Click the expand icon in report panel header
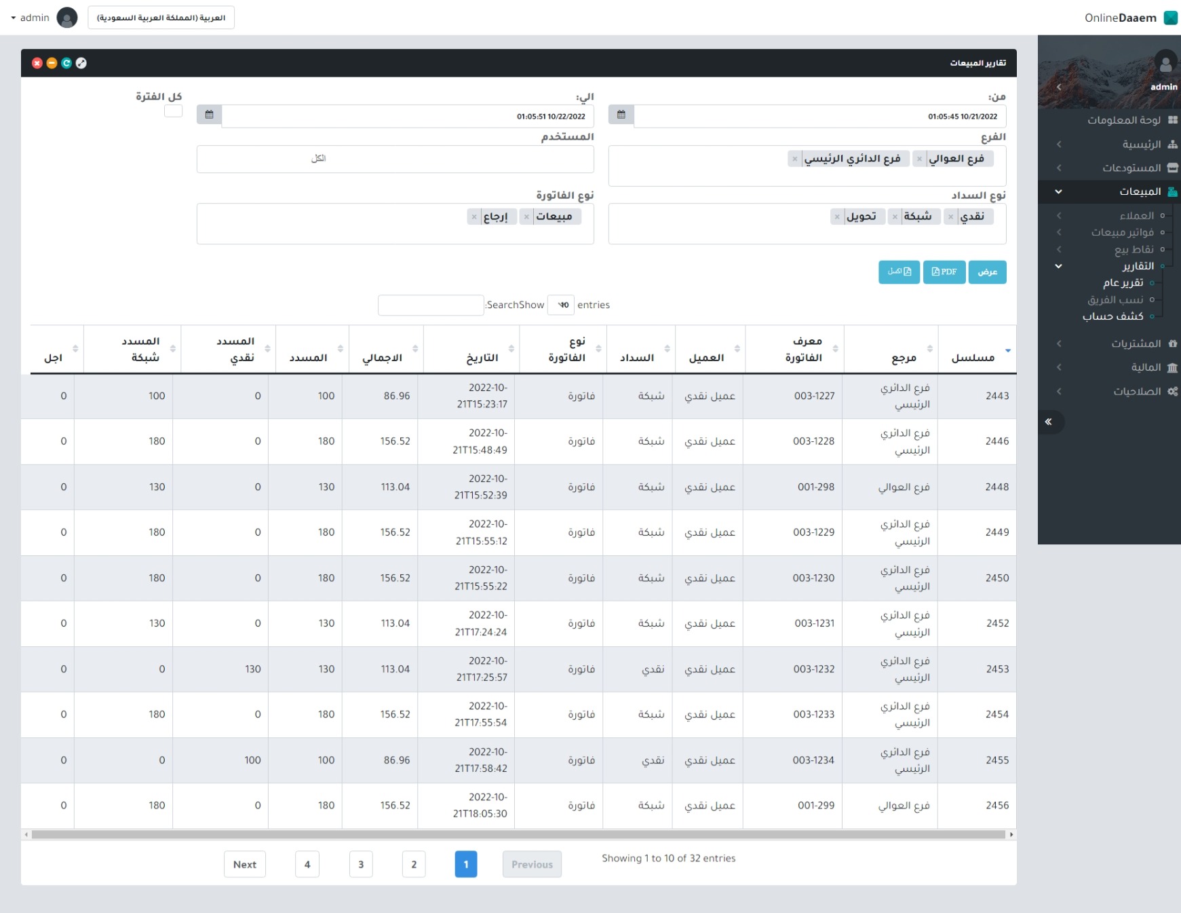 (81, 63)
